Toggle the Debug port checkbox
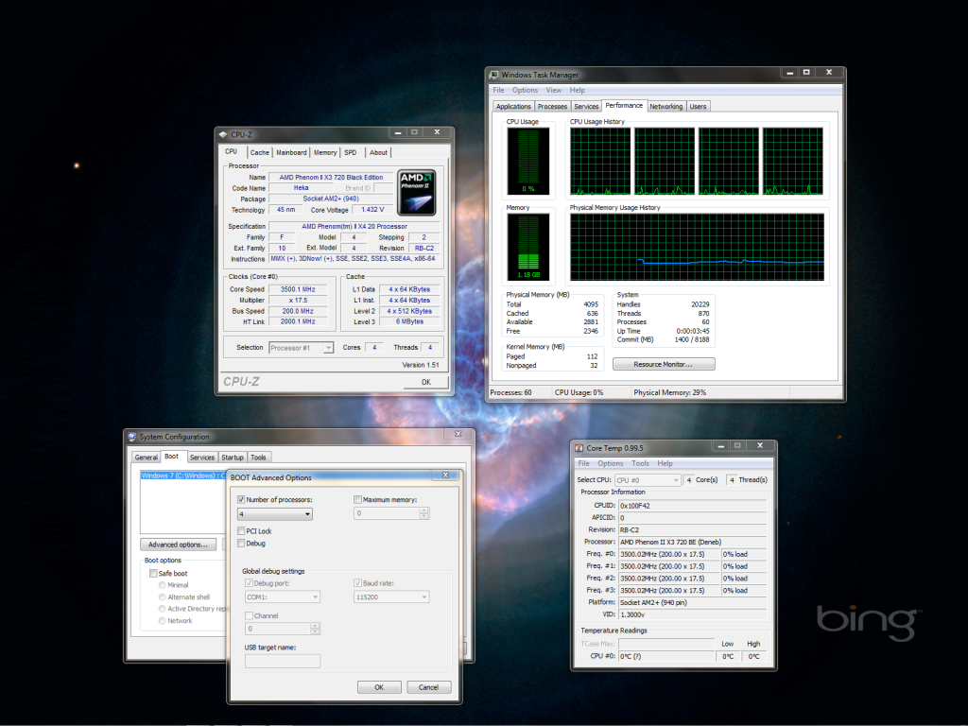 (249, 582)
